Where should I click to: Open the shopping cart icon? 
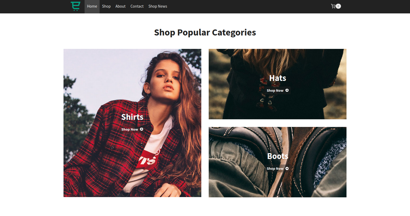click(333, 6)
